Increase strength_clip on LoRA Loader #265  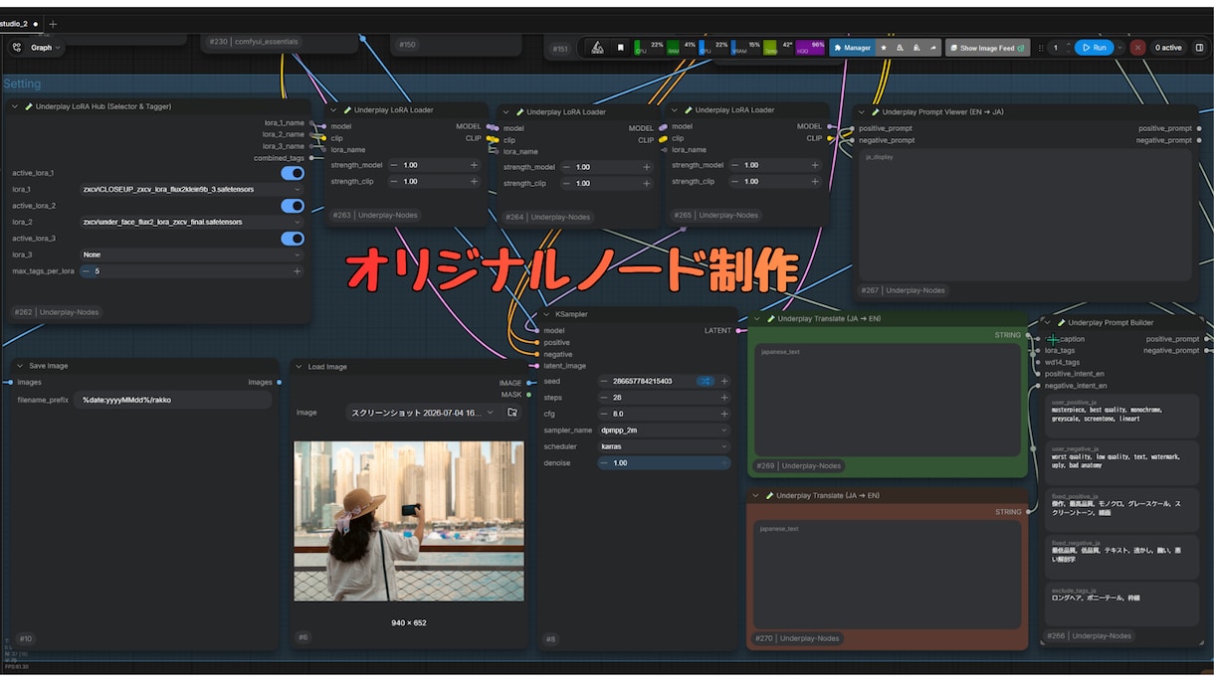pos(814,181)
